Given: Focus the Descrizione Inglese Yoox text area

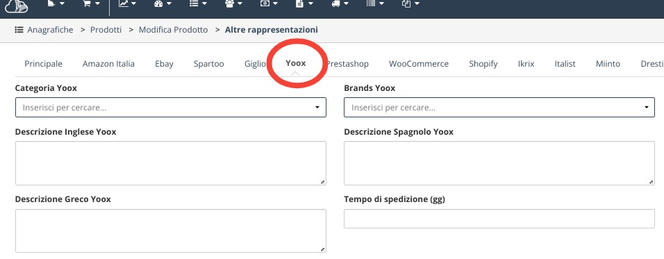Looking at the screenshot, I should (x=171, y=163).
